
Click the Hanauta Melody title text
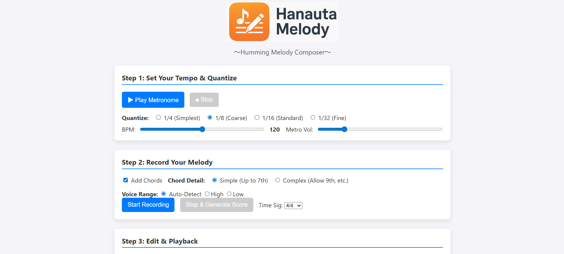[306, 22]
